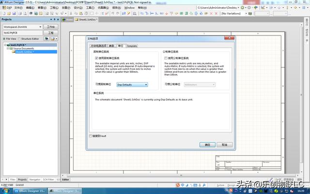Switch to the SCH Filter panel tab
This screenshot has height=194, width=310.
coord(48,179)
